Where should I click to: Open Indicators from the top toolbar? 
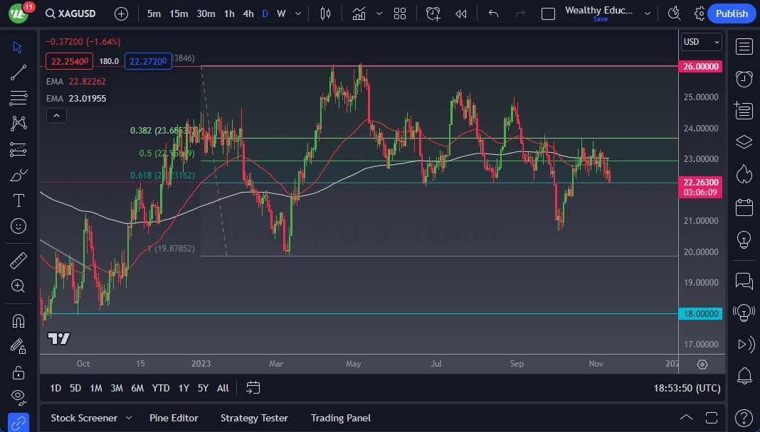coord(359,13)
